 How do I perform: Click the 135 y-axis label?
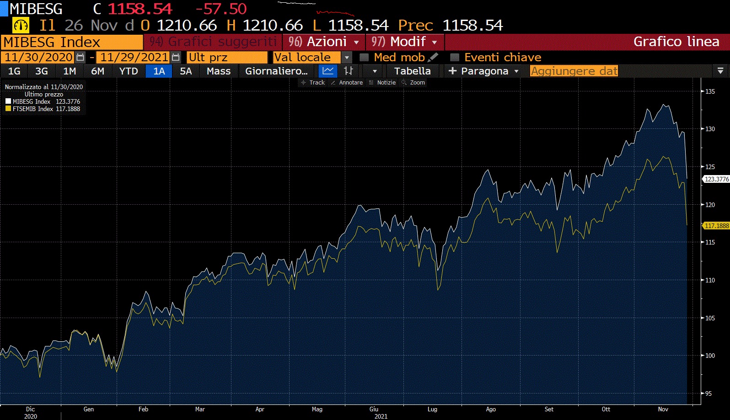(x=710, y=91)
